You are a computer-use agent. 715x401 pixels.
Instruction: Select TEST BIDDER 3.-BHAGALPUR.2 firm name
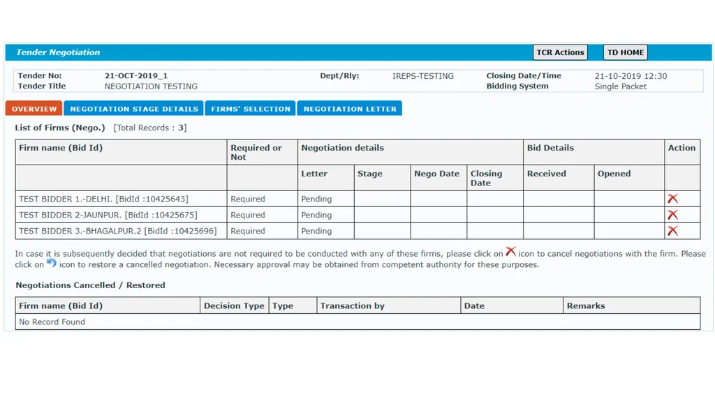(x=117, y=231)
